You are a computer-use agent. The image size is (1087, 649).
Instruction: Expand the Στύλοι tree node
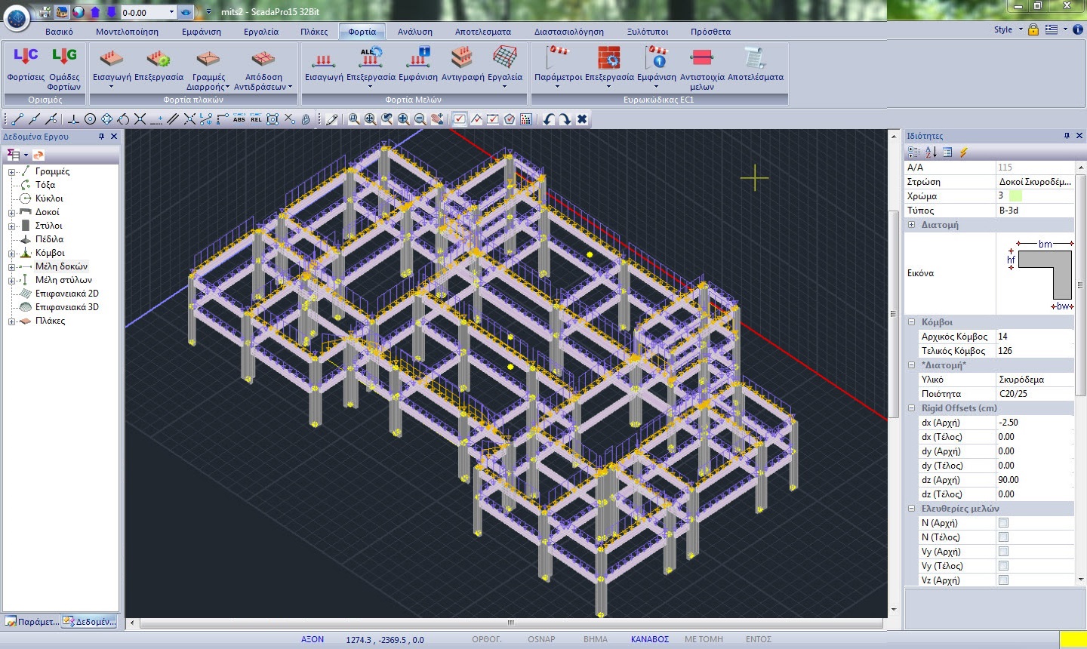click(12, 226)
